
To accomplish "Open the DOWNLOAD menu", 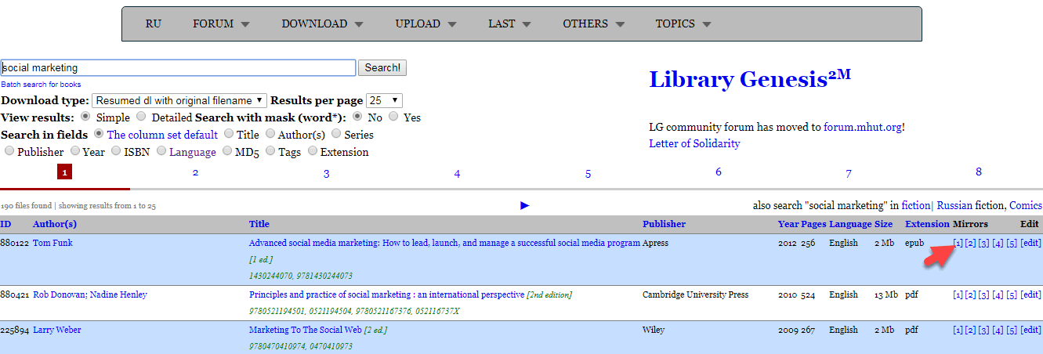I will click(x=322, y=24).
